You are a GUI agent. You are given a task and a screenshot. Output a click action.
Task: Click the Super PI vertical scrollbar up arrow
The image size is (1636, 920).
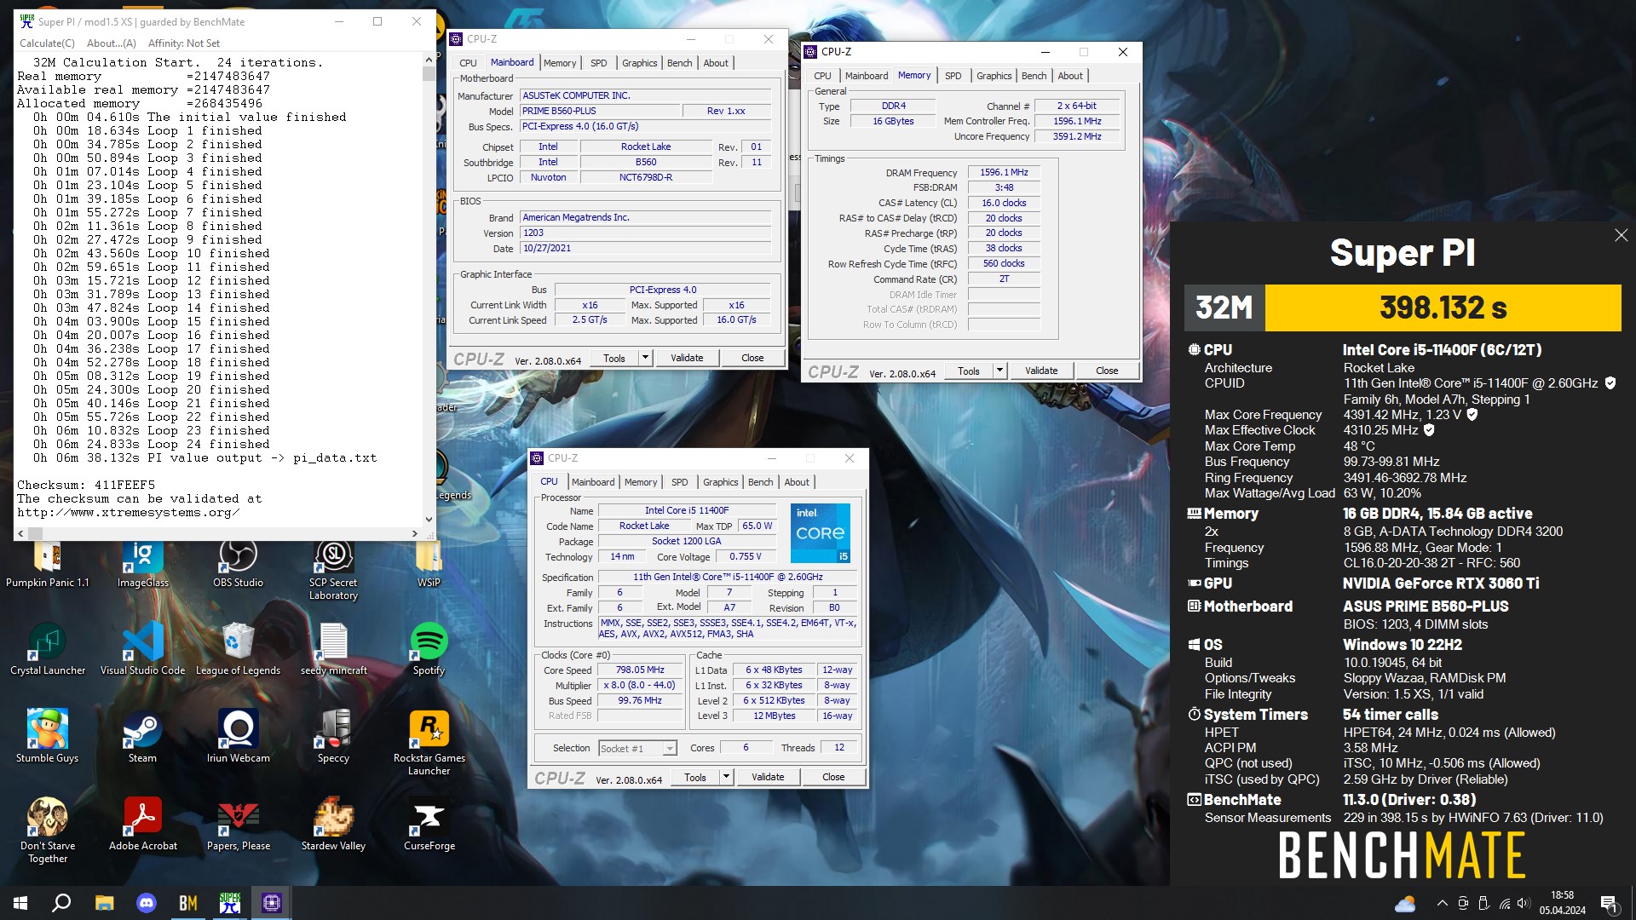click(x=429, y=60)
